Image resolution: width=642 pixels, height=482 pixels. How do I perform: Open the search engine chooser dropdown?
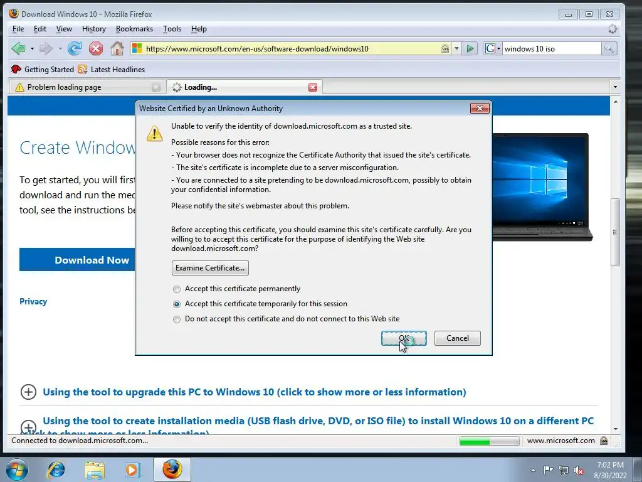[x=498, y=49]
